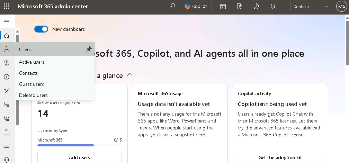Image resolution: width=349 pixels, height=163 pixels.
Task: Open the angle-bracket icon below Copilot in sidebar
Action: 7,77
